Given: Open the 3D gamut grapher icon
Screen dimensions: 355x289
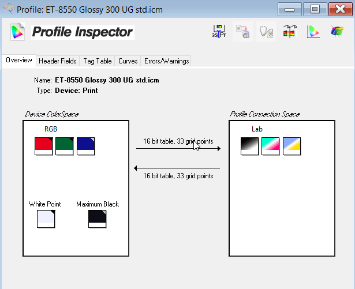Looking at the screenshot, I should pos(337,32).
